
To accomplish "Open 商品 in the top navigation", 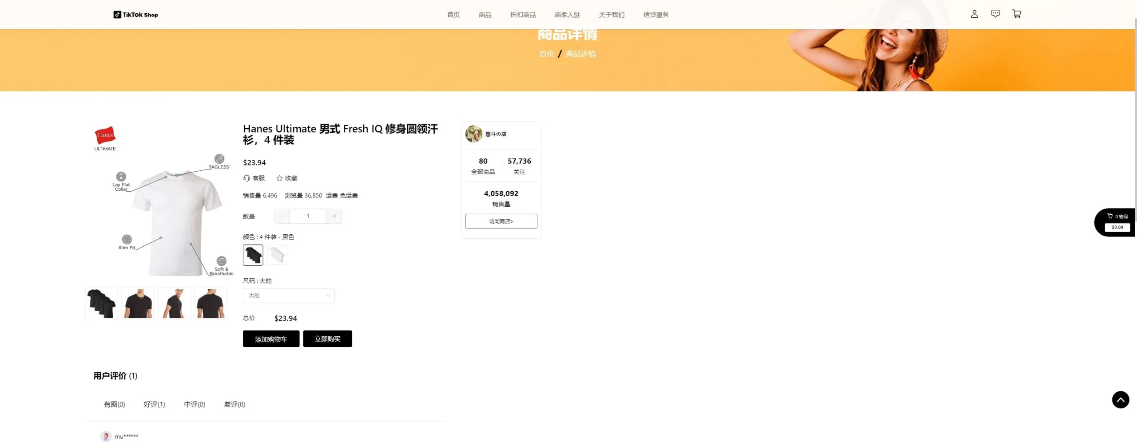I will point(485,15).
